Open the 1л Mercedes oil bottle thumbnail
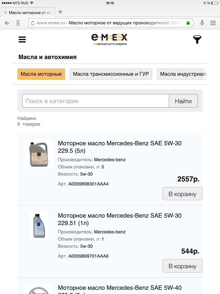The image size is (220, 294). coord(39,226)
